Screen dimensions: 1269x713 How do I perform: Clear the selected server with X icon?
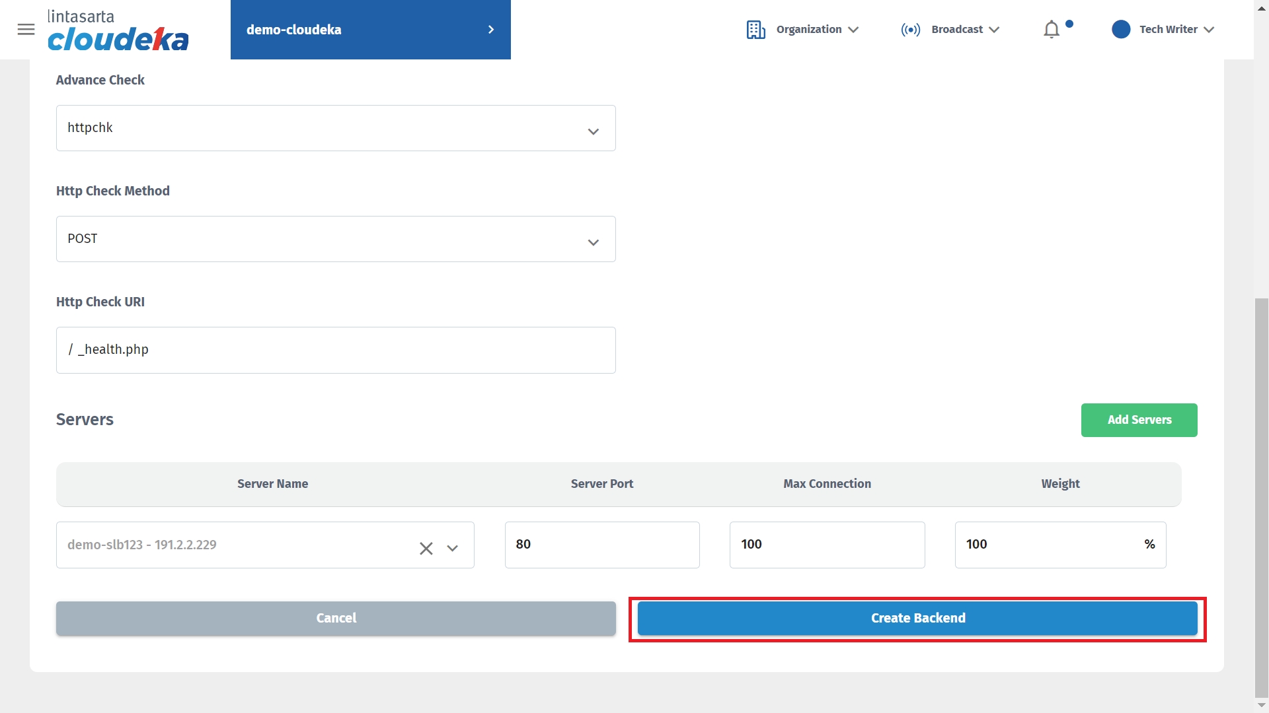(426, 549)
